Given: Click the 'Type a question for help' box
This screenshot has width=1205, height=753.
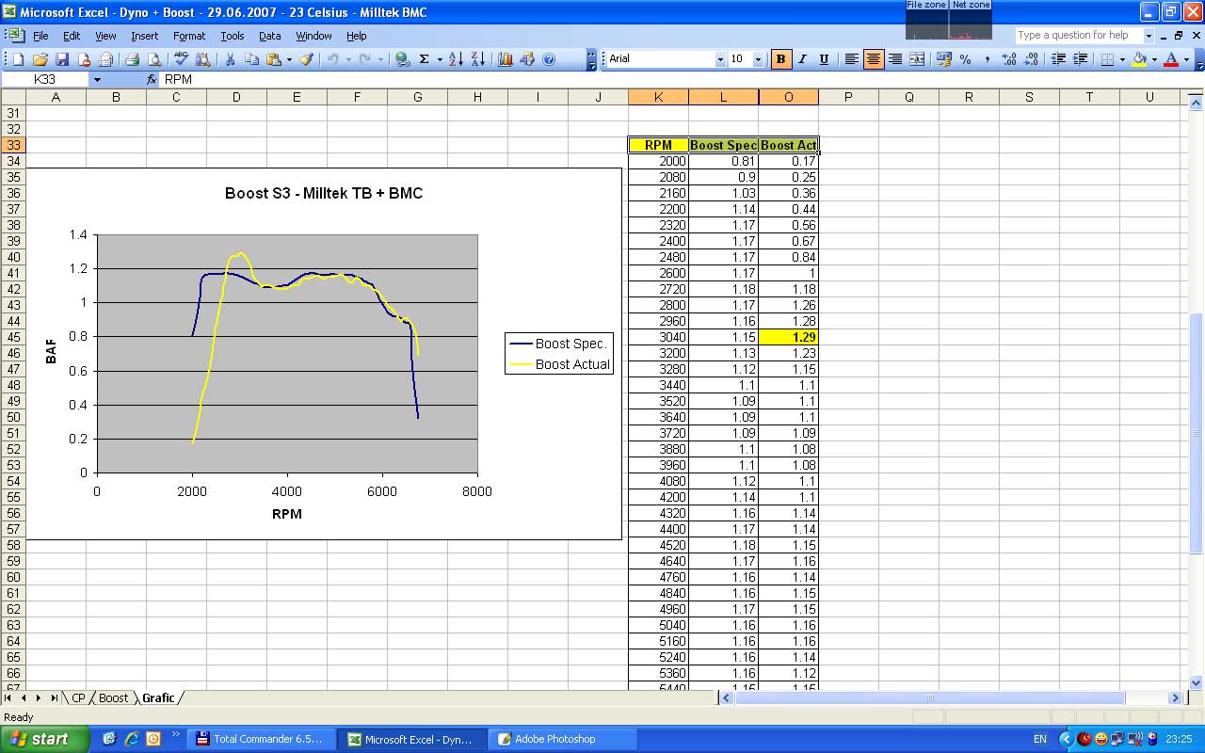Looking at the screenshot, I should coord(1079,36).
